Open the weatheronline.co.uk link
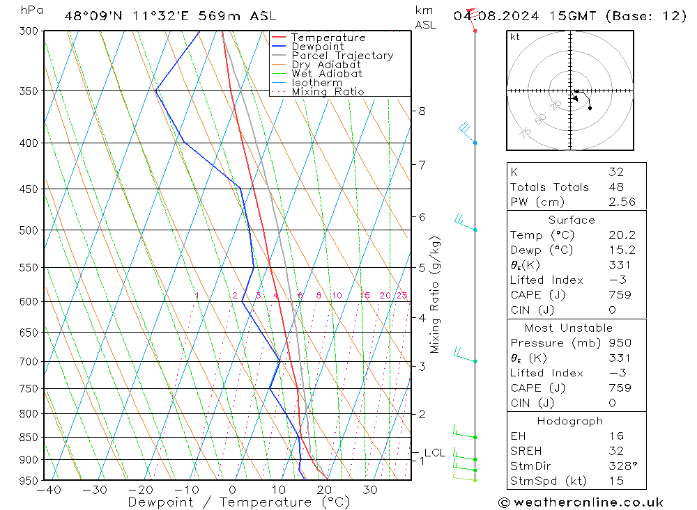Image resolution: width=697 pixels, height=510 pixels. click(588, 502)
